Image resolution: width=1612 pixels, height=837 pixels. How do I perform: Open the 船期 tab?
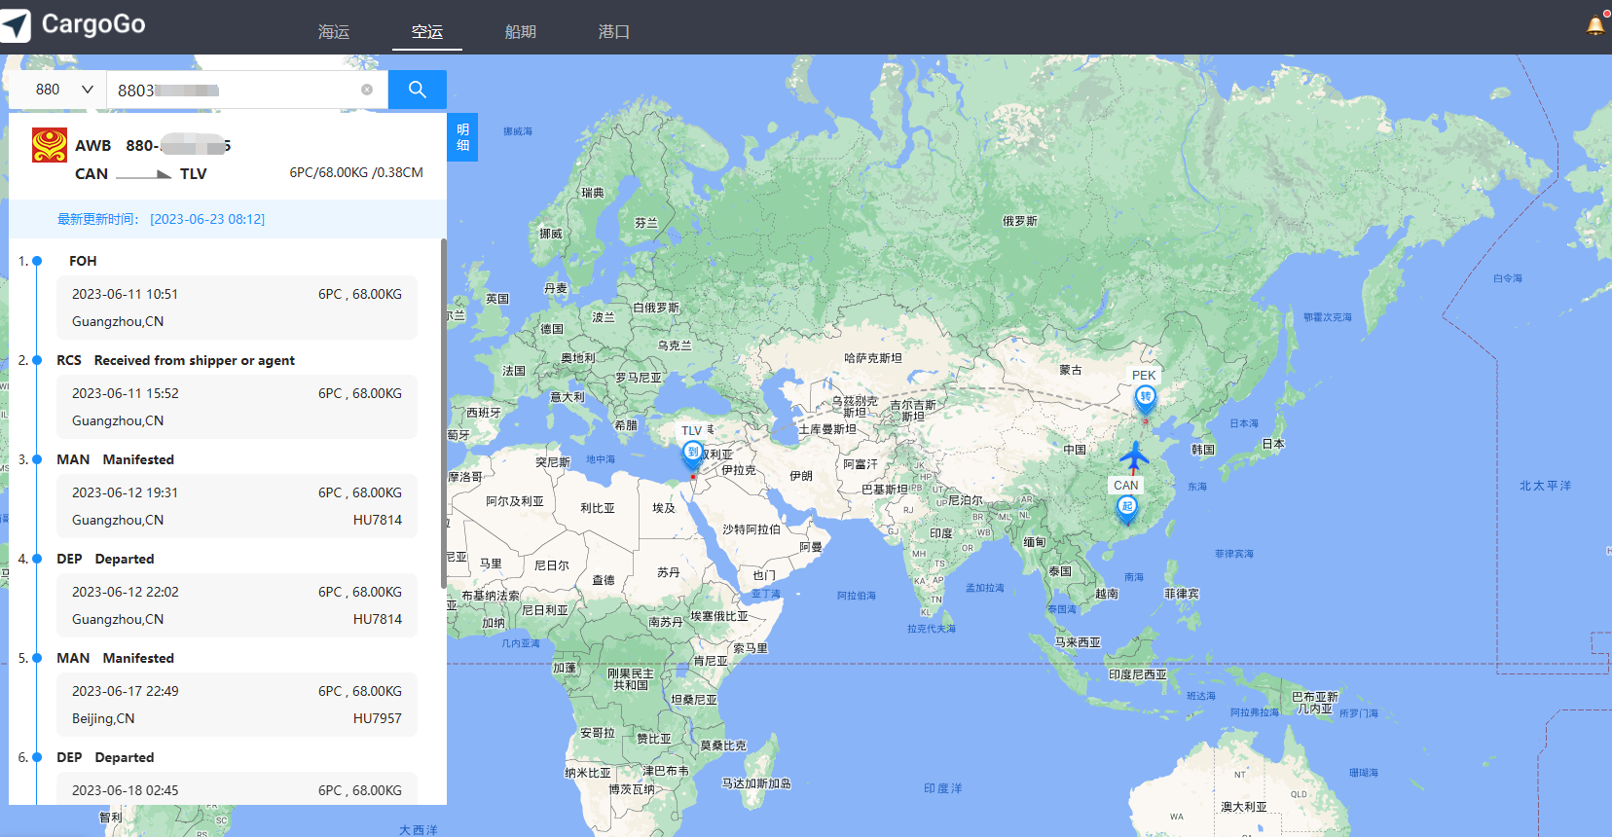[521, 31]
